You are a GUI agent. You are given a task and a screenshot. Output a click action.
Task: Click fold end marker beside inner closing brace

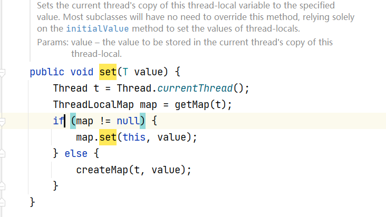coord(2,186)
